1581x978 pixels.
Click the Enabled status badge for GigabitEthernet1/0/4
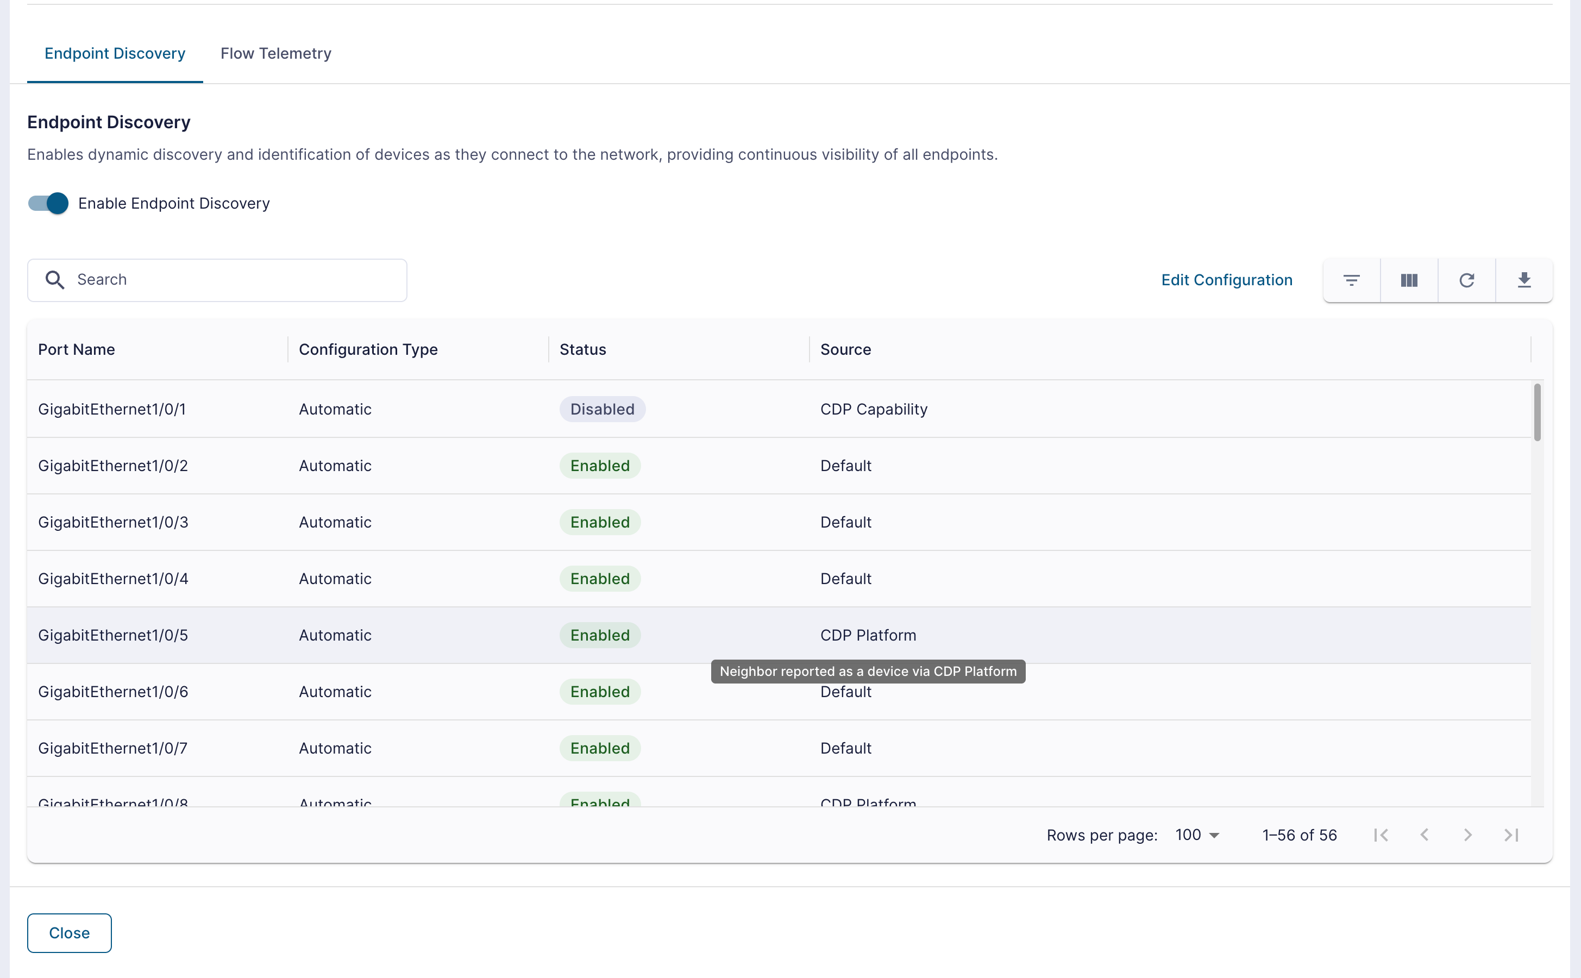point(599,578)
